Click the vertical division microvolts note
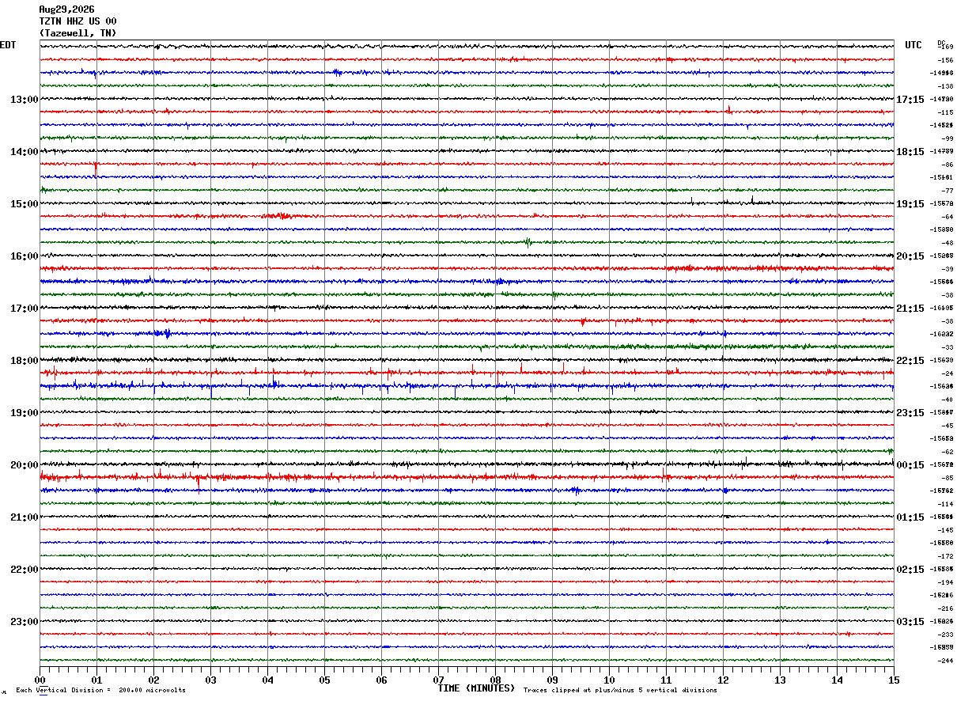Screen dimensions: 957x701 (100, 691)
